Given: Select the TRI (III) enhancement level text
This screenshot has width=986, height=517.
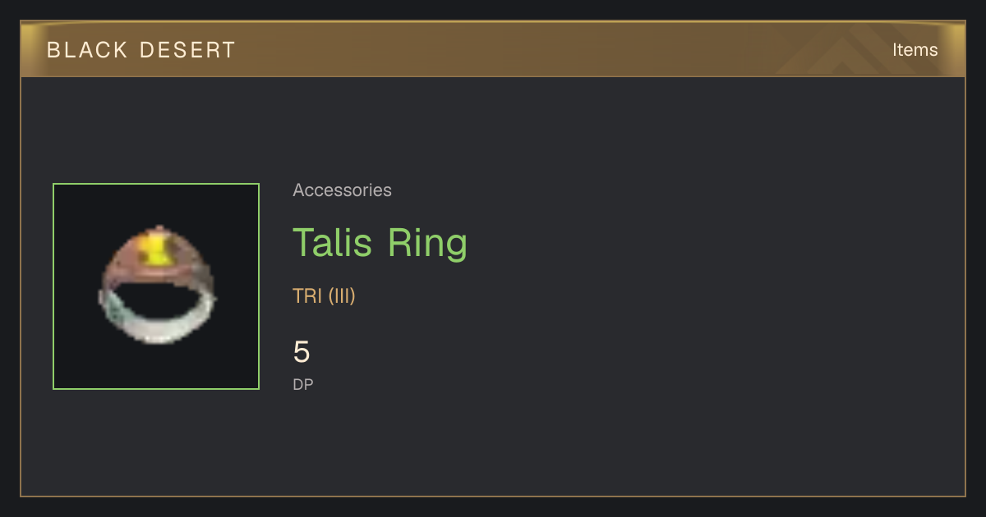Looking at the screenshot, I should [324, 296].
